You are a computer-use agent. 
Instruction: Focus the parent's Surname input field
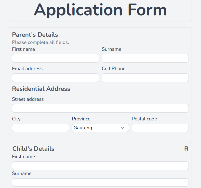pos(145,58)
